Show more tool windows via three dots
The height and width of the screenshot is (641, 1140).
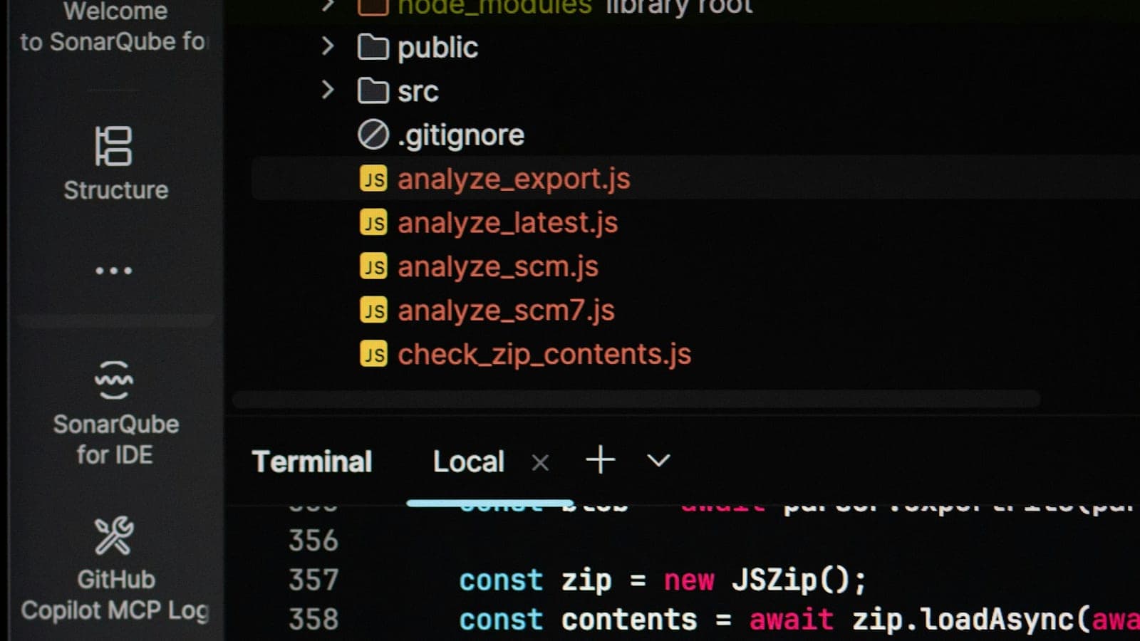point(114,271)
